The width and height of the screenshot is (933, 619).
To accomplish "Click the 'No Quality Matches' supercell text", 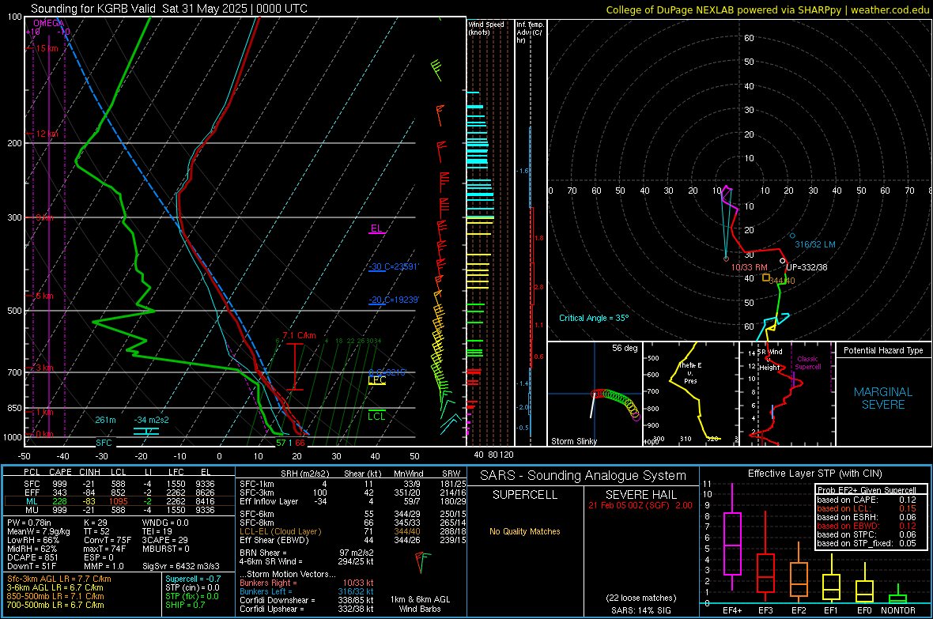I will click(x=525, y=531).
